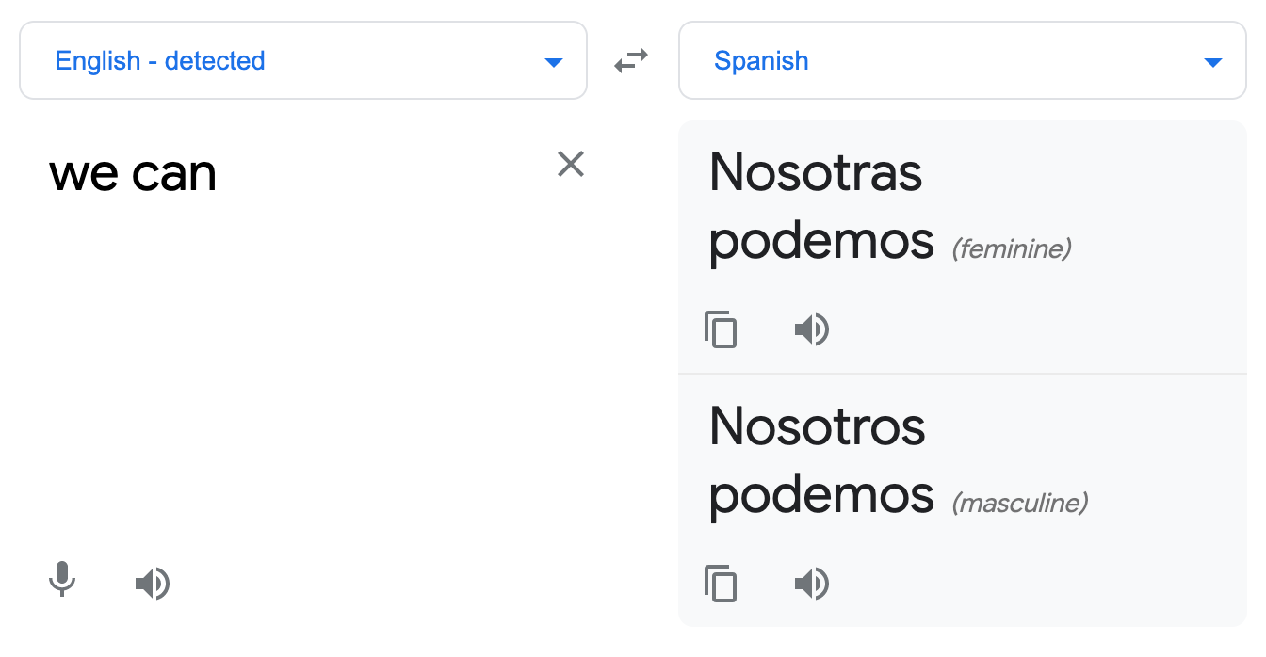Viewport: 1266px width, 657px height.
Task: Open the Spanish target language dropdown
Action: (963, 59)
